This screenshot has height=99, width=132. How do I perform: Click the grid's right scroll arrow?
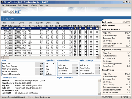tap(97, 57)
